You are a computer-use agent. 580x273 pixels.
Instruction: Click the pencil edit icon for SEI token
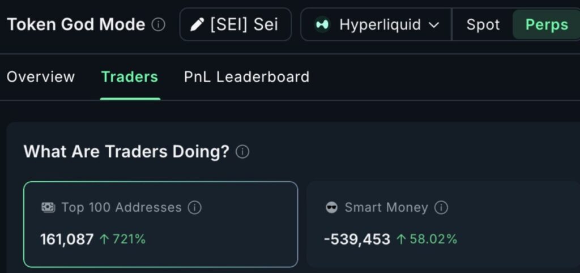tap(197, 25)
